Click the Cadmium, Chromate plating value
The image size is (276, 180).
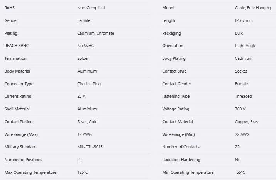click(96, 33)
